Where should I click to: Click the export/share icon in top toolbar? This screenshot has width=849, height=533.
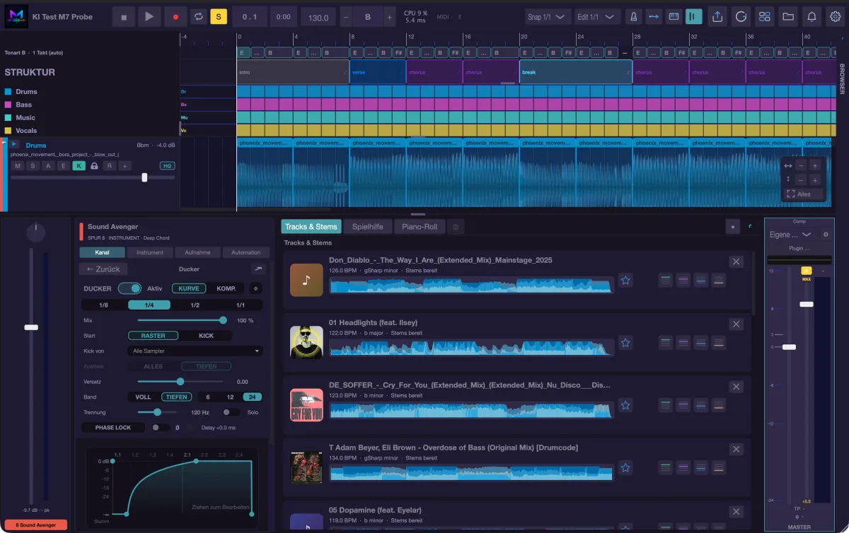[x=717, y=16]
